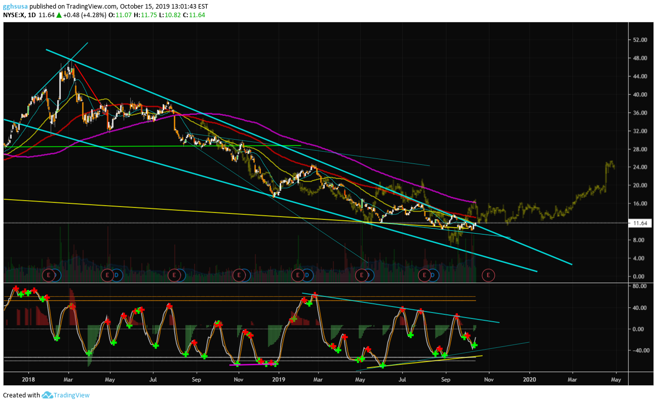Click the 24.00 price axis label
This screenshot has height=404, width=657.
click(640, 167)
